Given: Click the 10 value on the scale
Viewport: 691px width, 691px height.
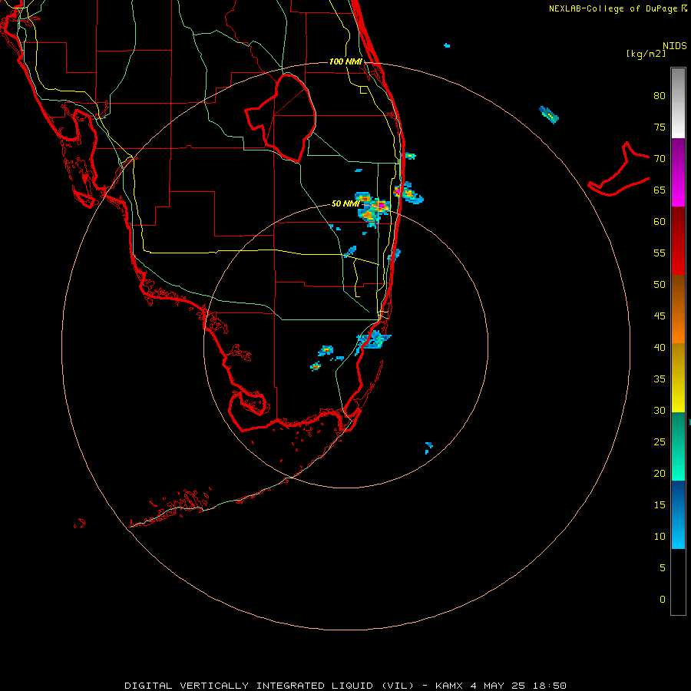Looking at the screenshot, I should [x=660, y=537].
